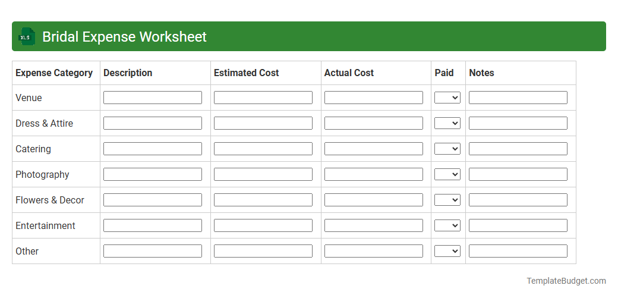Click the TemplateBudget.com link
This screenshot has height=298, width=618.
566,281
